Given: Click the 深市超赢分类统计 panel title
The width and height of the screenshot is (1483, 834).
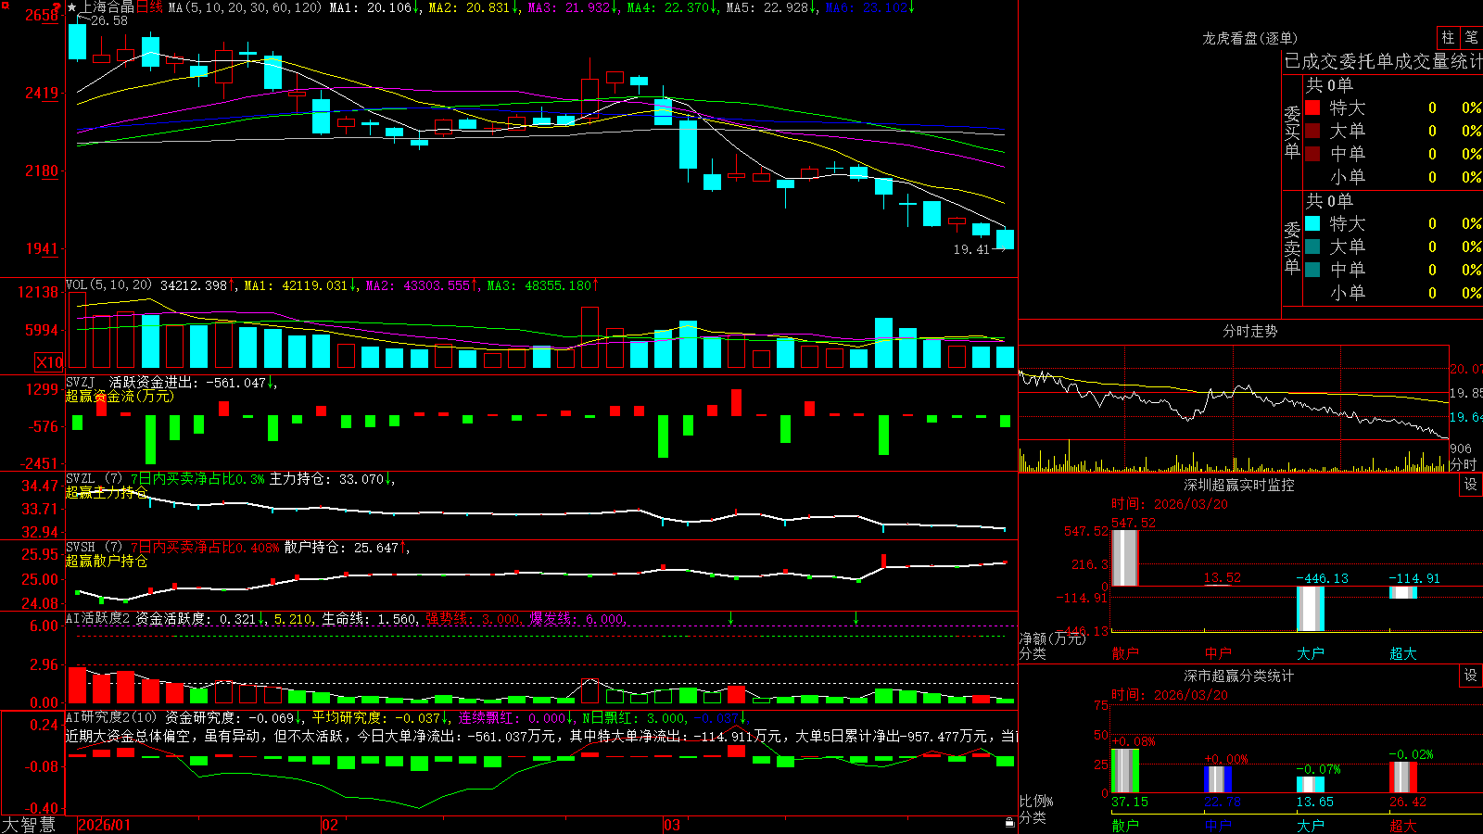Looking at the screenshot, I should (x=1239, y=676).
